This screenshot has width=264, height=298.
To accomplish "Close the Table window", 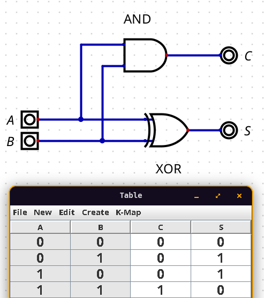I will coord(239,196).
